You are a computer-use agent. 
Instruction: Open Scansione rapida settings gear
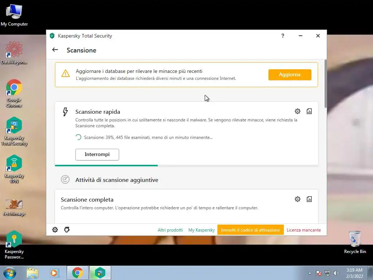click(297, 111)
